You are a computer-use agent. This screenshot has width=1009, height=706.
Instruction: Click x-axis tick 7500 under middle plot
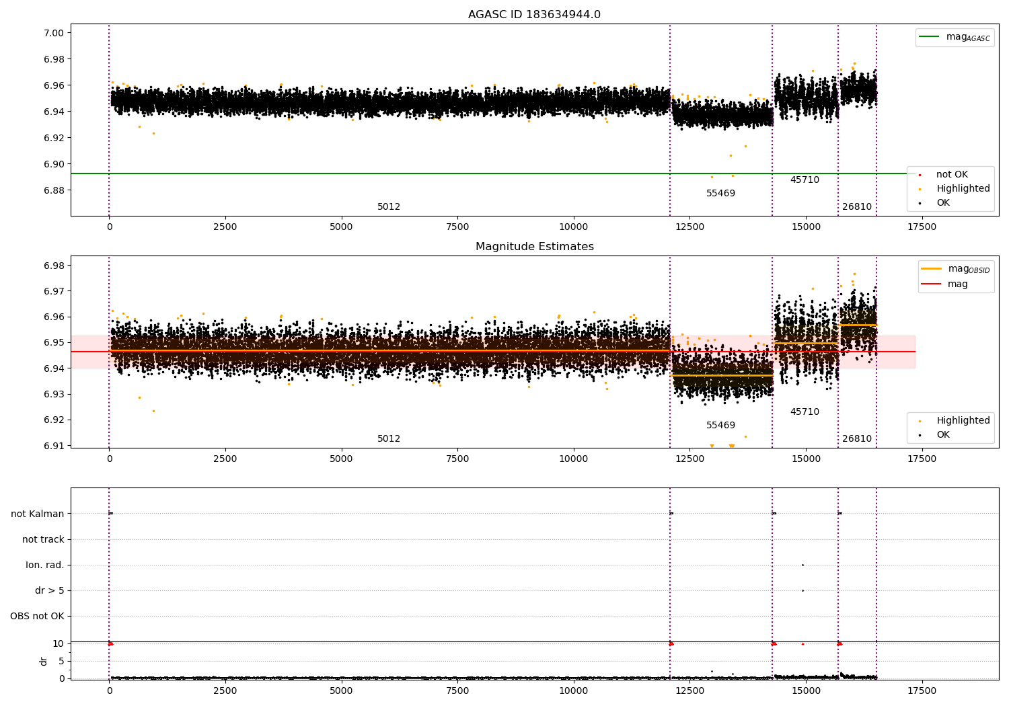click(x=457, y=459)
